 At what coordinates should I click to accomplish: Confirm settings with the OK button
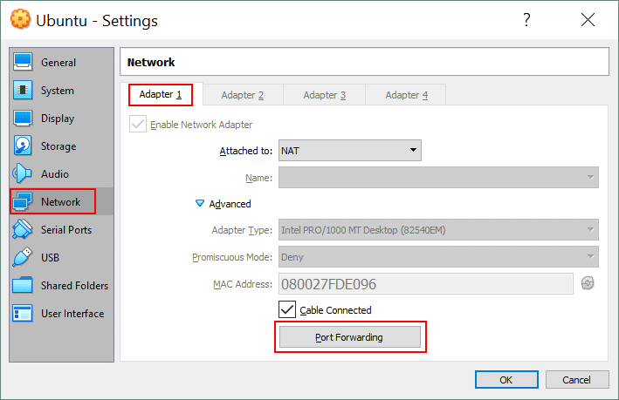click(x=506, y=380)
